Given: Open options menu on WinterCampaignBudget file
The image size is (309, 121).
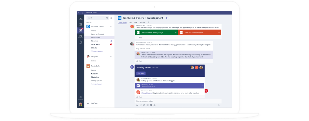Looking at the screenshot, I should click(x=176, y=32).
